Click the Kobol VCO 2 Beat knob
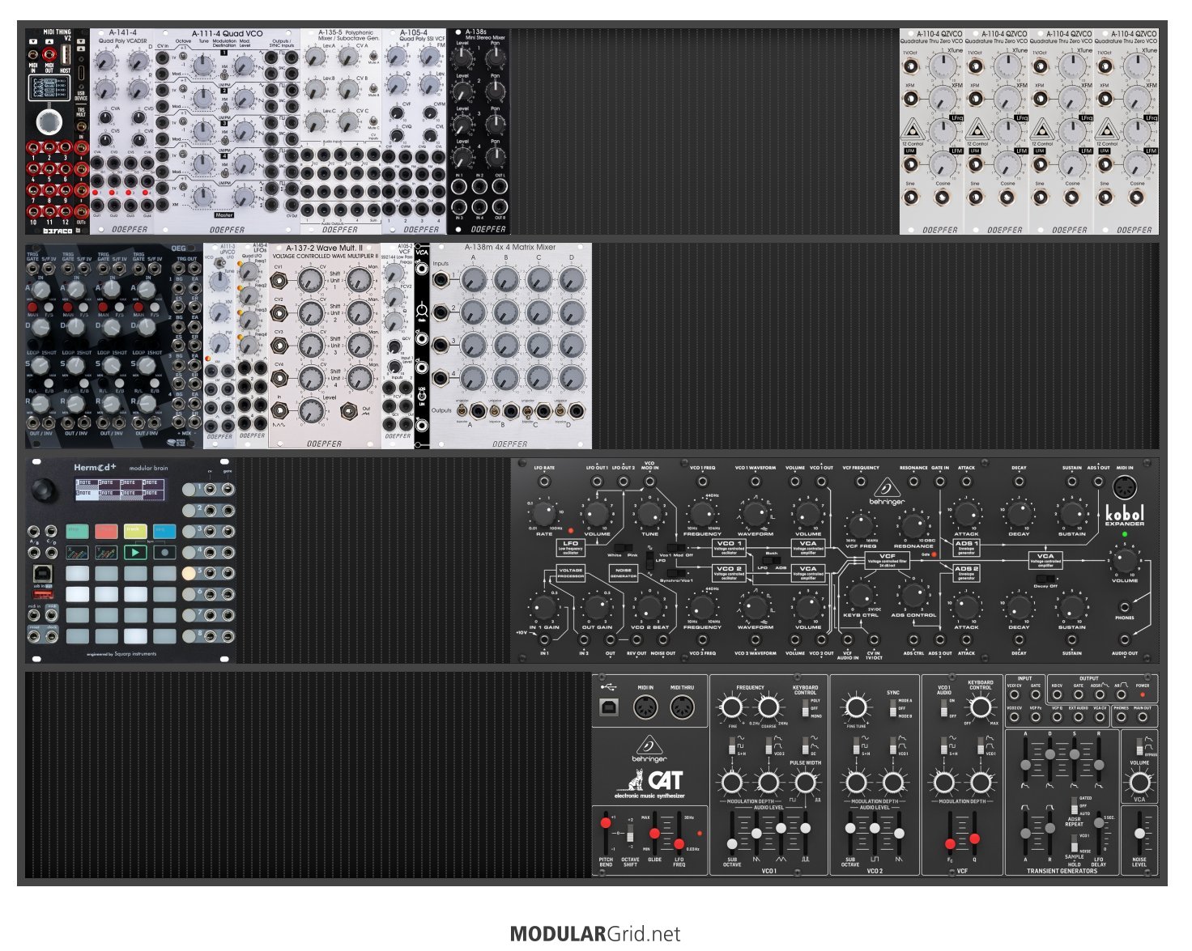 (x=649, y=606)
